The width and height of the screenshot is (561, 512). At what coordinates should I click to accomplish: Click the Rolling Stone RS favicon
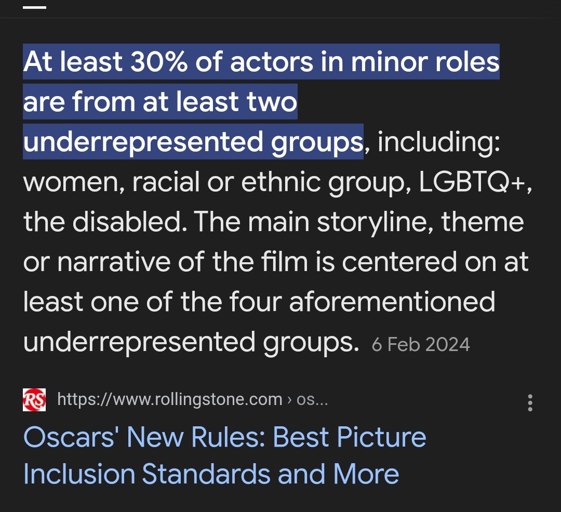tap(34, 400)
